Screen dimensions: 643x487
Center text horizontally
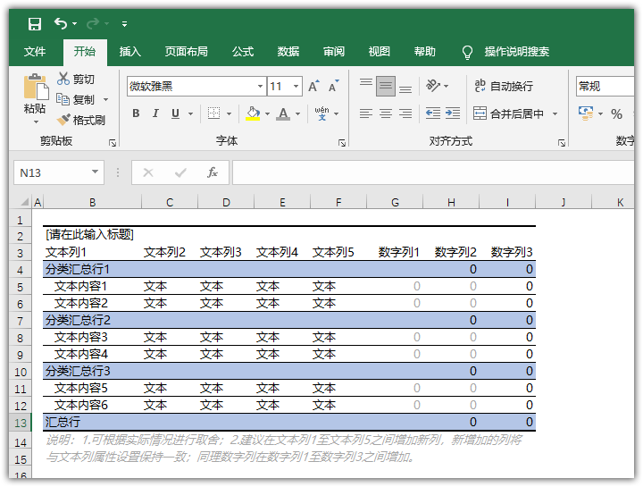[386, 113]
